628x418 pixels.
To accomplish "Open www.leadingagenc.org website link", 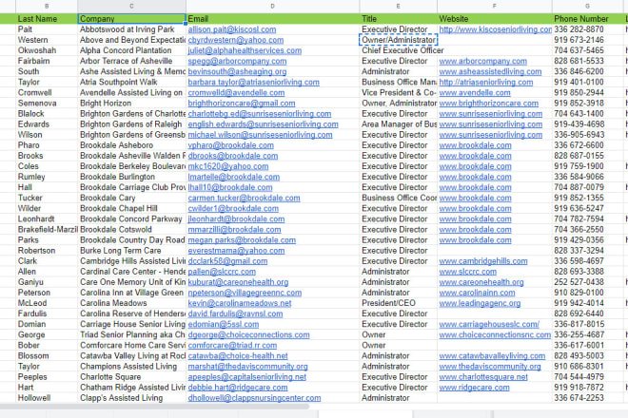I will [480, 303].
